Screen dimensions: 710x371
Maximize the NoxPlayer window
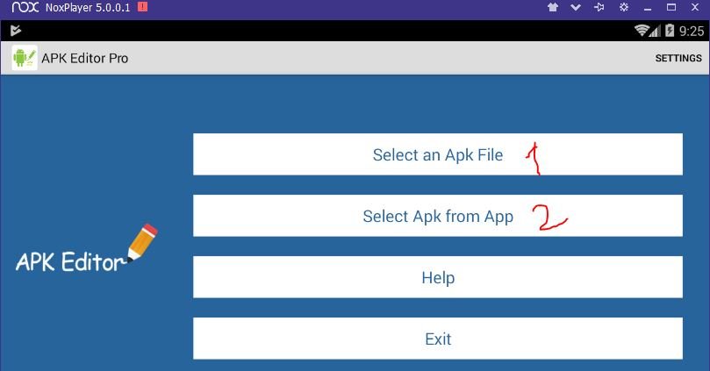click(x=671, y=7)
